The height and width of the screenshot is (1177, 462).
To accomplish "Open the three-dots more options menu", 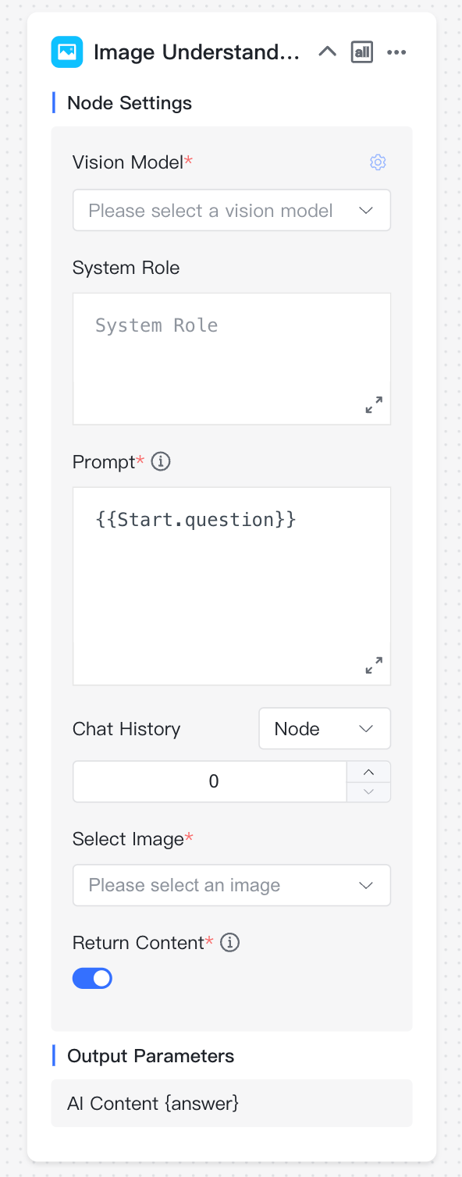I will pos(396,52).
